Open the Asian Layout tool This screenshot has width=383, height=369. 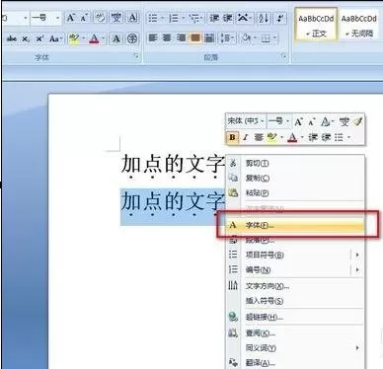242,18
